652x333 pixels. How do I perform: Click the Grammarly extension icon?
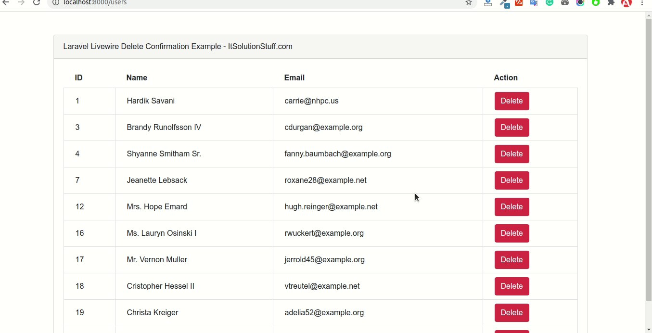[550, 2]
